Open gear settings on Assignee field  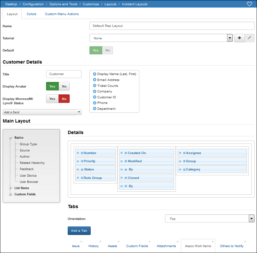(184, 153)
